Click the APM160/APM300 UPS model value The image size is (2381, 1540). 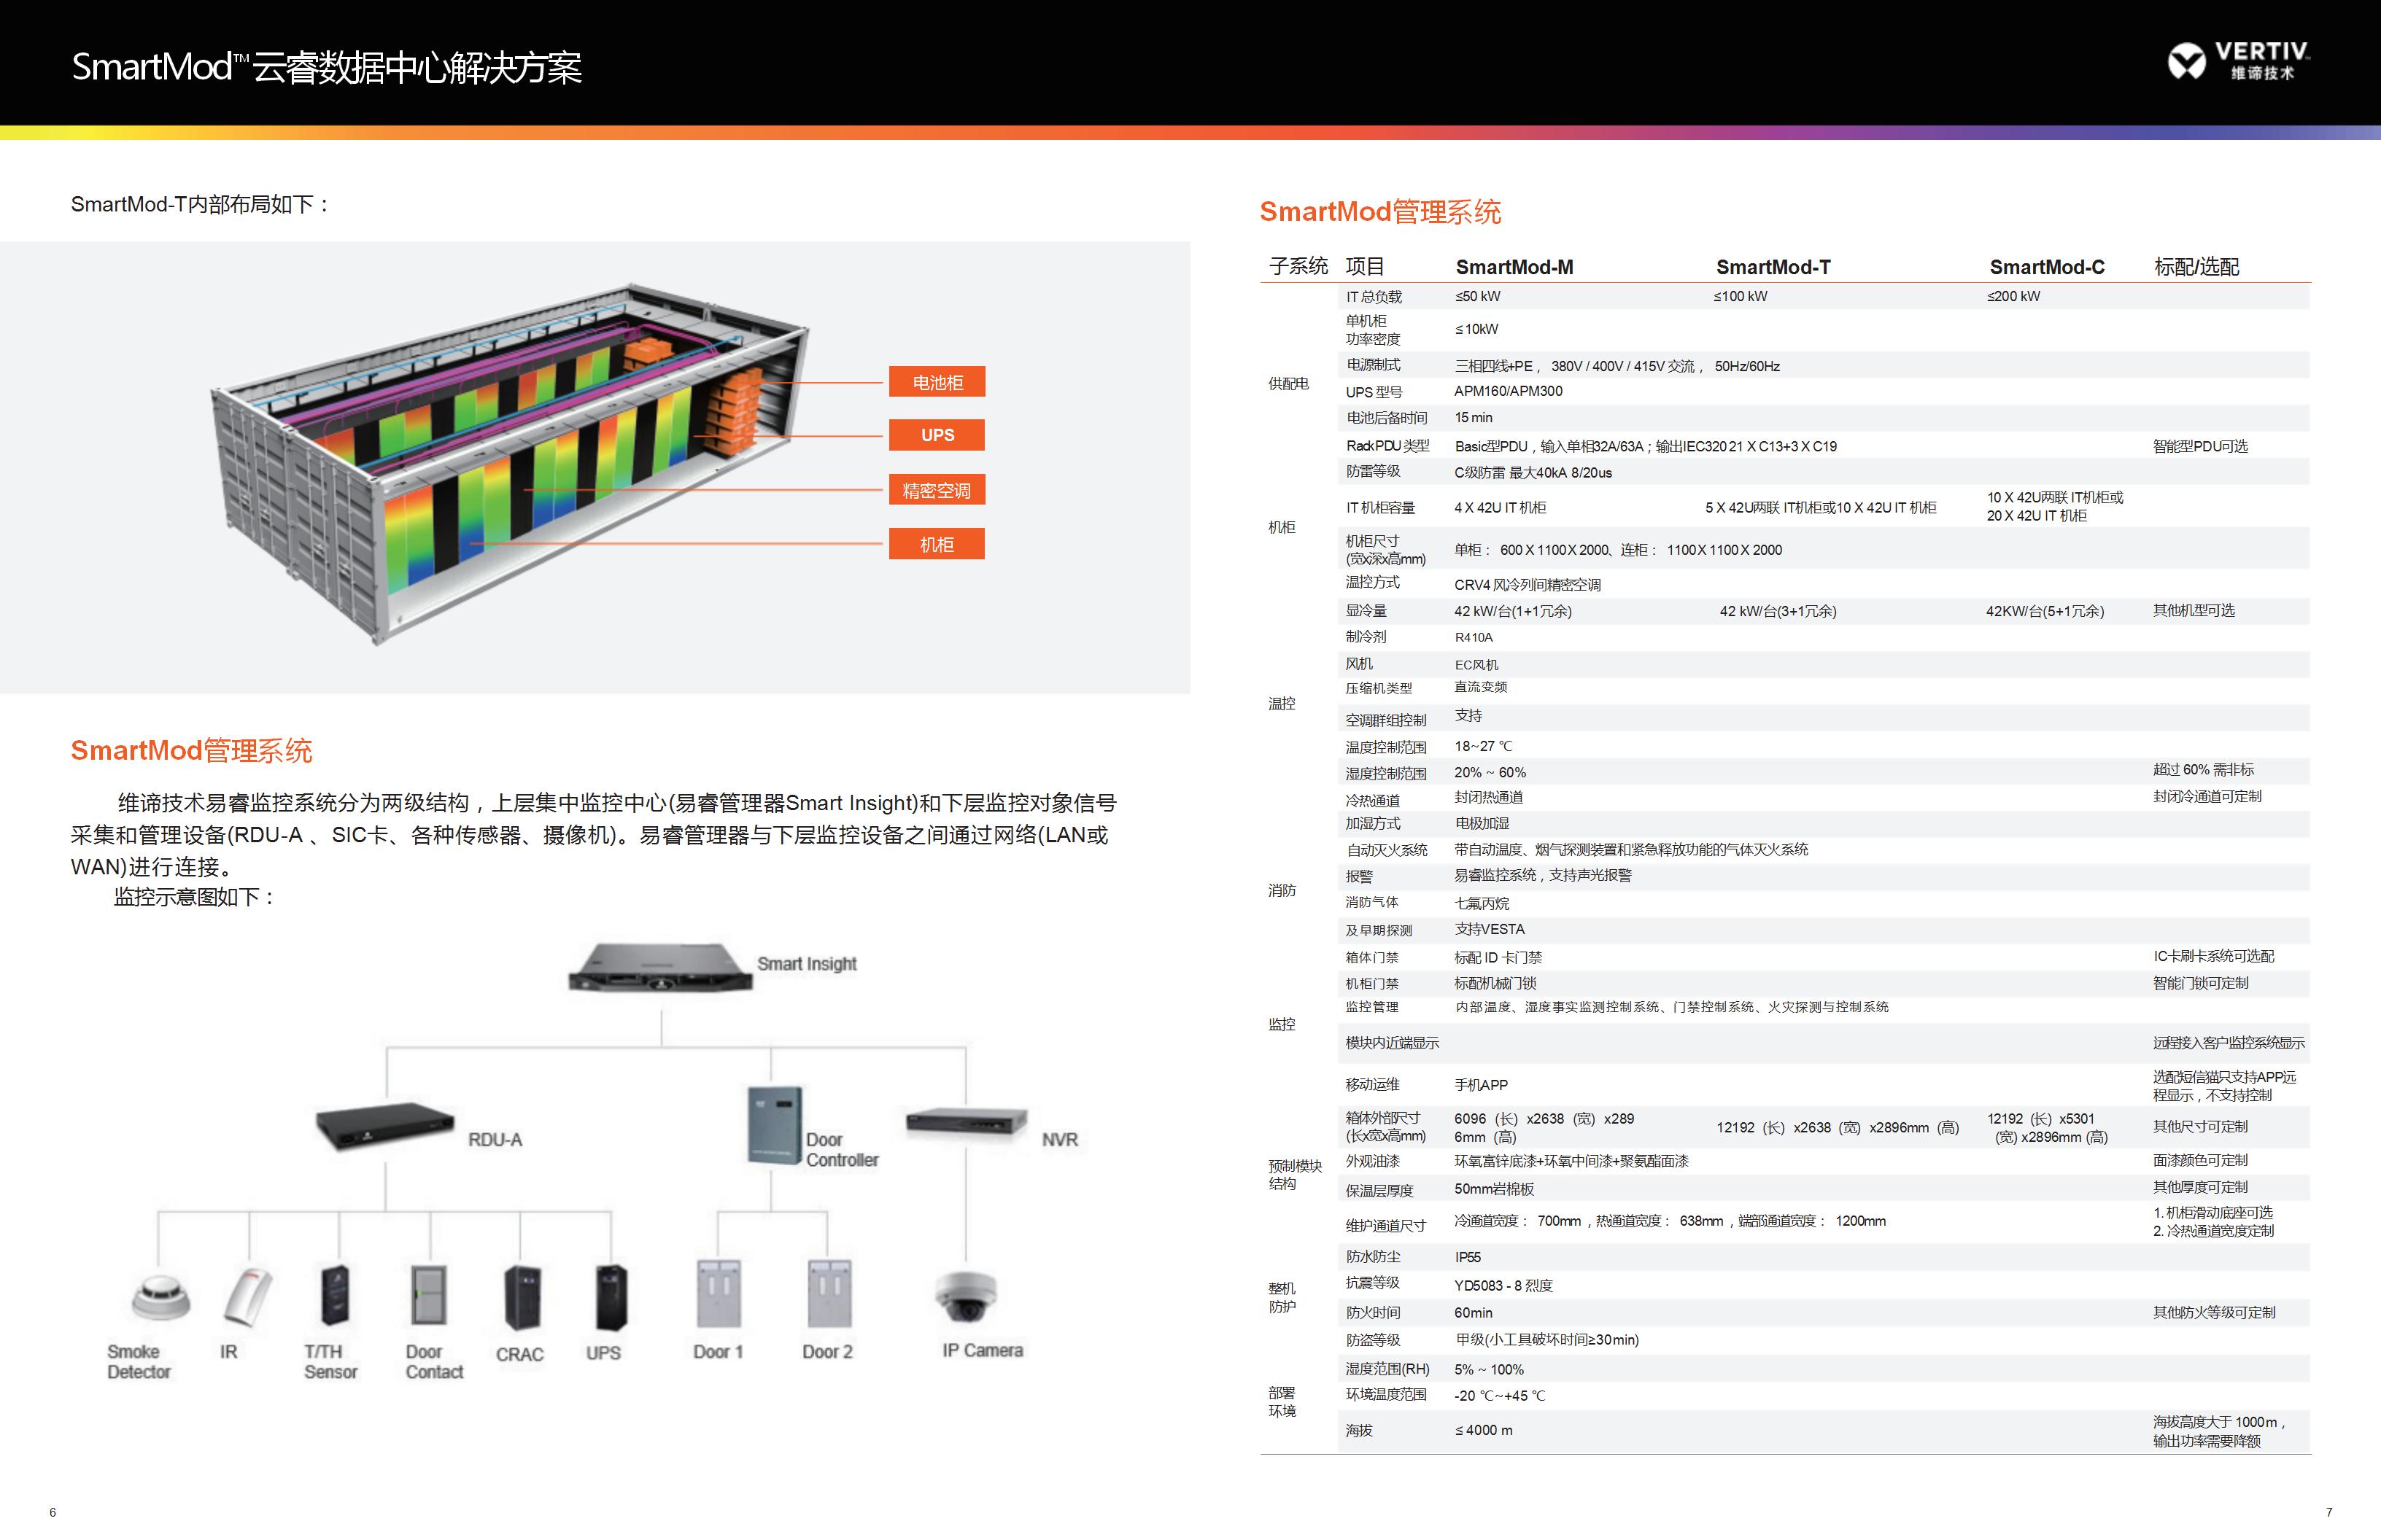[1508, 391]
